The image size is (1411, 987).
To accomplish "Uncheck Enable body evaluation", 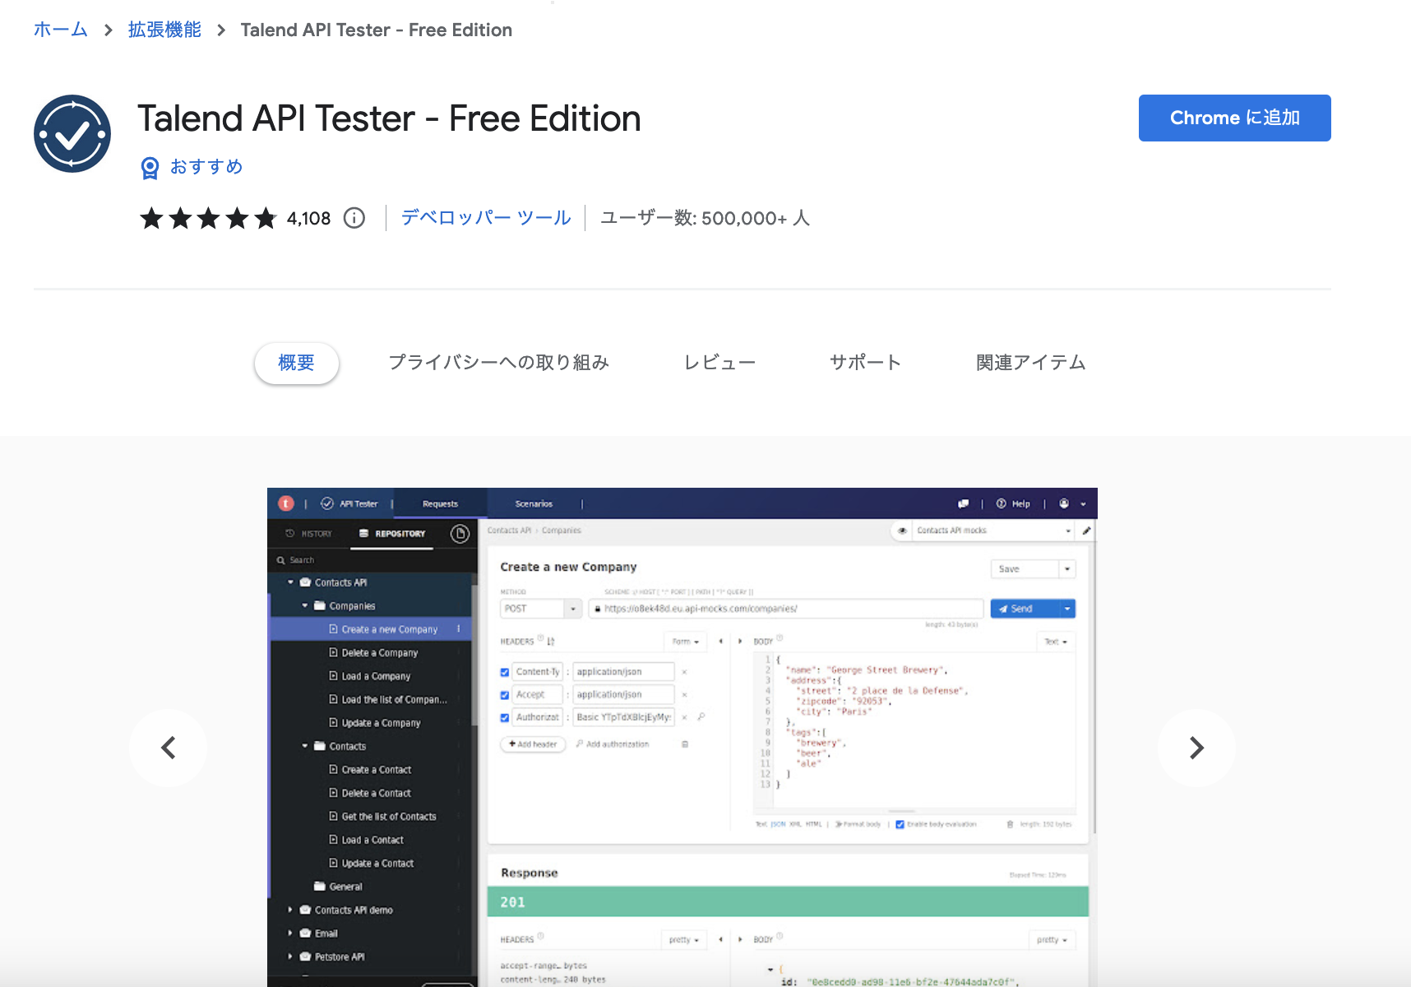I will click(900, 825).
